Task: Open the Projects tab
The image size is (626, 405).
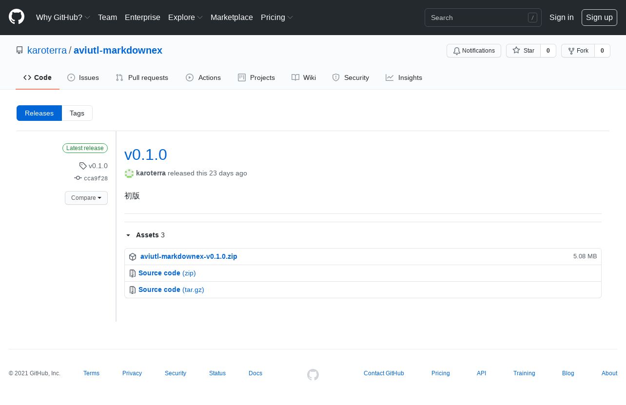Action: [256, 77]
